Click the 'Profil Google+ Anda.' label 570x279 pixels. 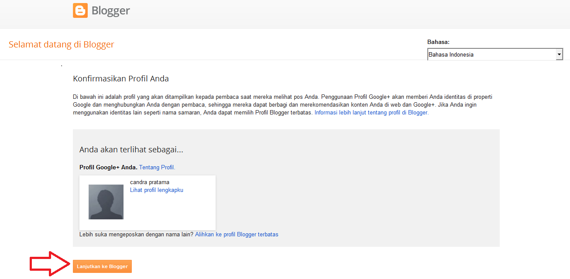pos(108,167)
